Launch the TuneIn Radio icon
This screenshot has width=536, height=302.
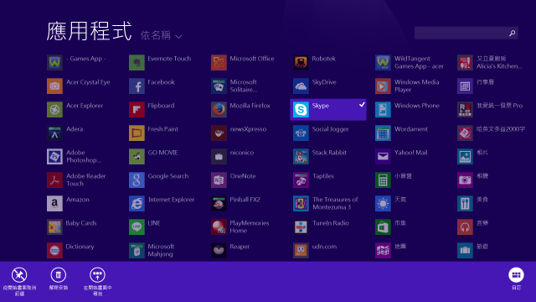[x=301, y=226]
